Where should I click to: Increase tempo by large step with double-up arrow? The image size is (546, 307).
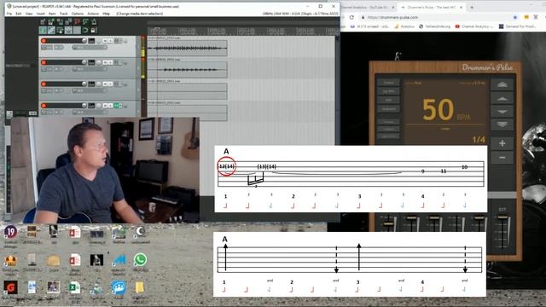(x=502, y=84)
